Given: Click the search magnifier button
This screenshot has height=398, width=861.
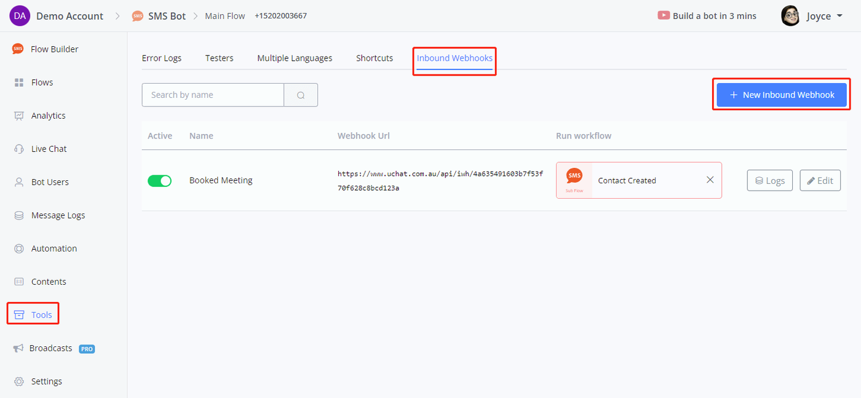Looking at the screenshot, I should click(x=301, y=95).
